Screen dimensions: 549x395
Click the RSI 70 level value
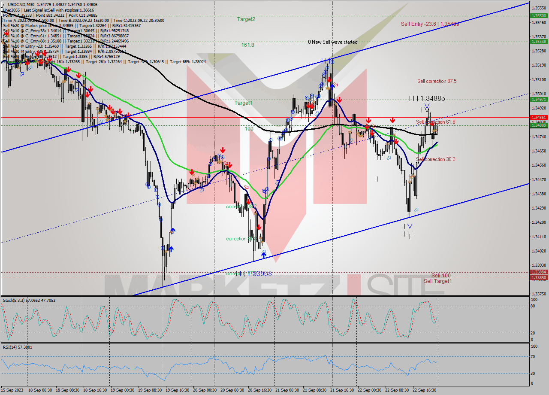click(534, 356)
